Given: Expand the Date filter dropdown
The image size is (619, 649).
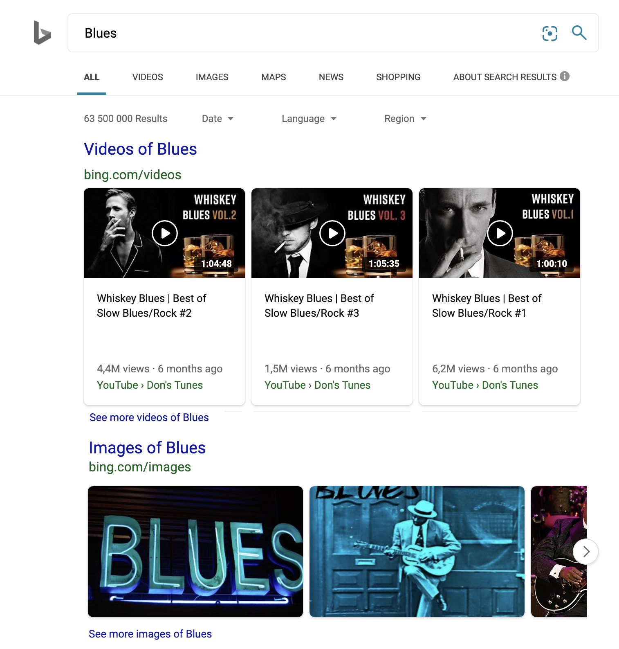Looking at the screenshot, I should 218,119.
